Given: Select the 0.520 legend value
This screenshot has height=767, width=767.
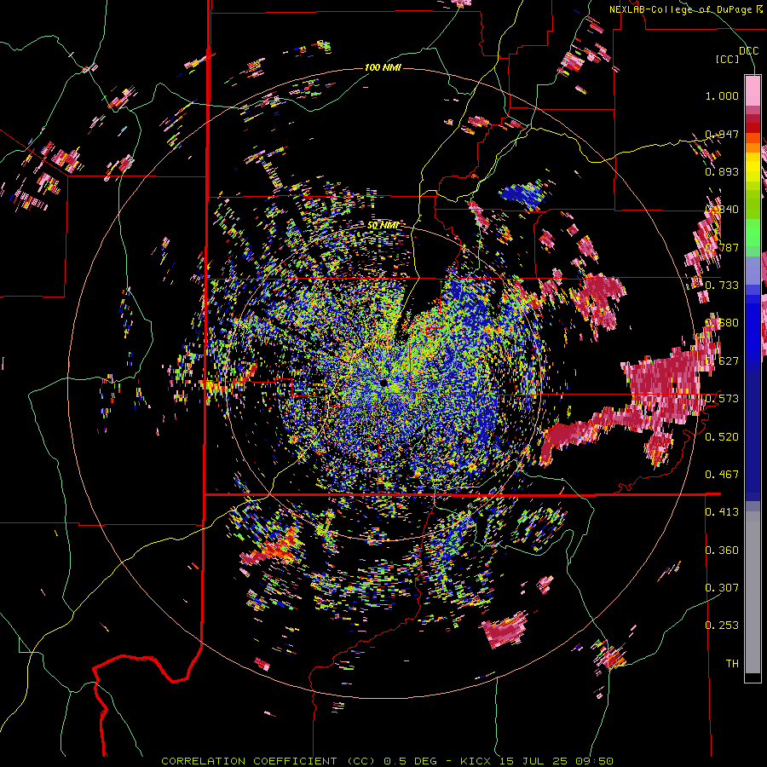Looking at the screenshot, I should (722, 436).
